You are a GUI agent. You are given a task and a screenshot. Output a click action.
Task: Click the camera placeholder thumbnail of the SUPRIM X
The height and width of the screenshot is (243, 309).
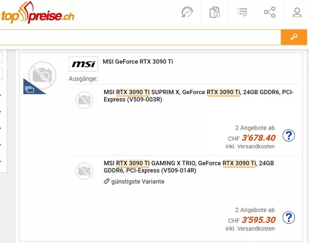(x=84, y=100)
